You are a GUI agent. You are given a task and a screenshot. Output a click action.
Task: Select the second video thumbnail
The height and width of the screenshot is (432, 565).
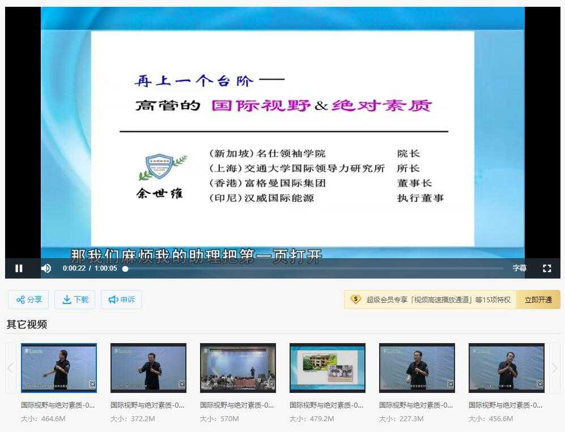click(x=148, y=367)
